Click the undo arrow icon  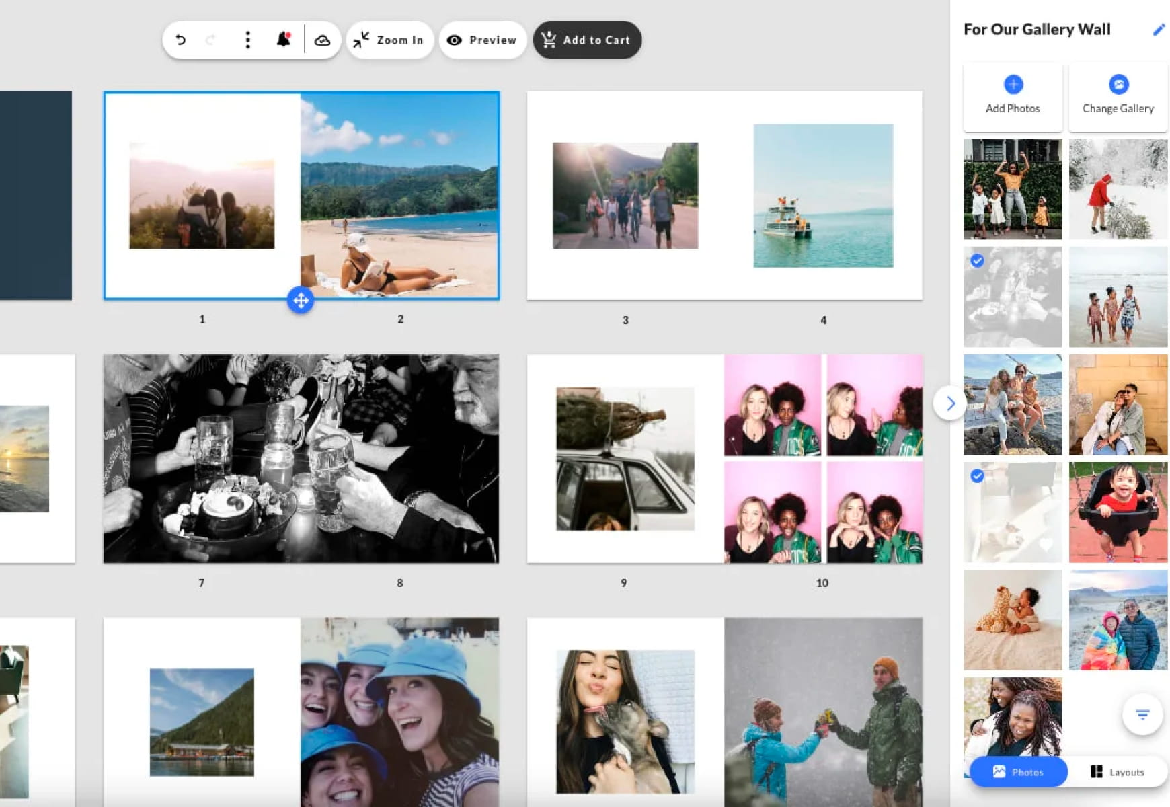(x=180, y=40)
